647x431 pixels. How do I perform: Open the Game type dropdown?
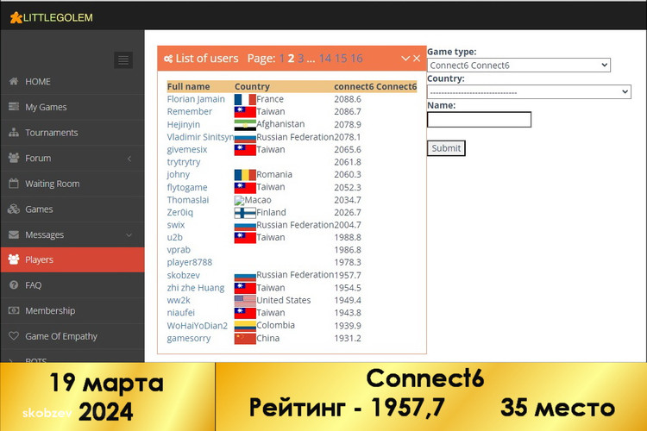(518, 66)
